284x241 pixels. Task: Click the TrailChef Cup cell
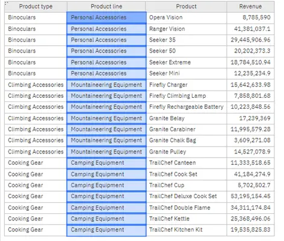click(x=186, y=185)
